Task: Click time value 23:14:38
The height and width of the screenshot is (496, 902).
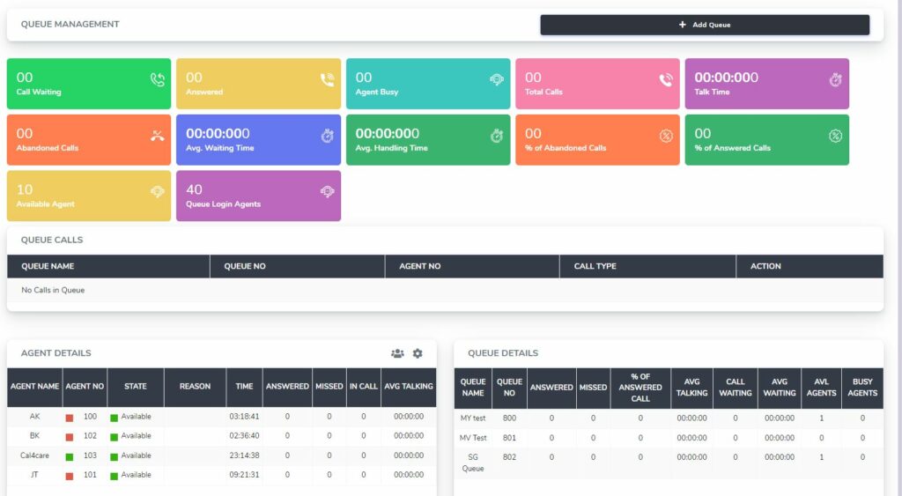Action: pyautogui.click(x=244, y=455)
